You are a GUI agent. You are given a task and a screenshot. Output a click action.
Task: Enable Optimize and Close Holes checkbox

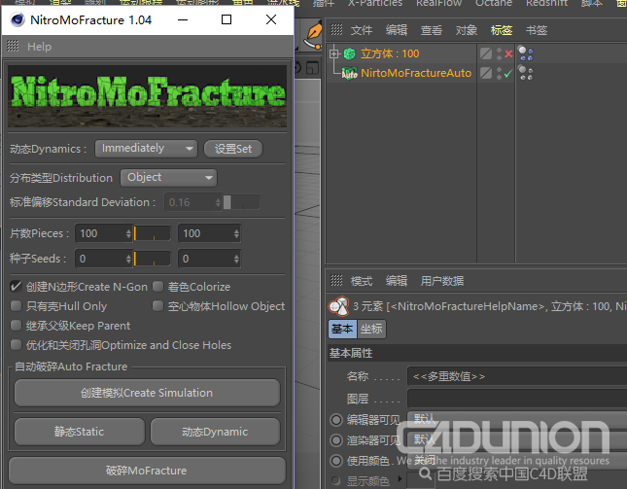(x=16, y=345)
